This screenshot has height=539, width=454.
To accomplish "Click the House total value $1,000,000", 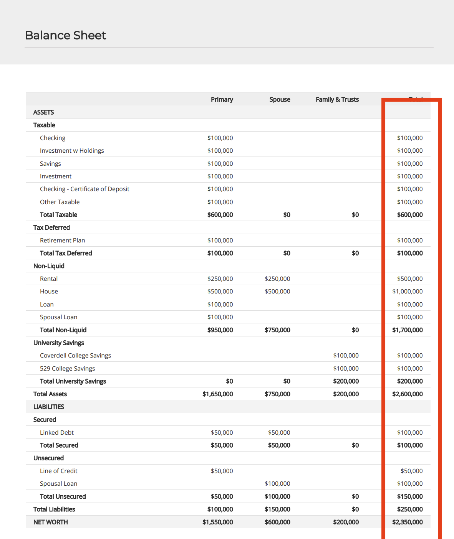I will click(407, 292).
